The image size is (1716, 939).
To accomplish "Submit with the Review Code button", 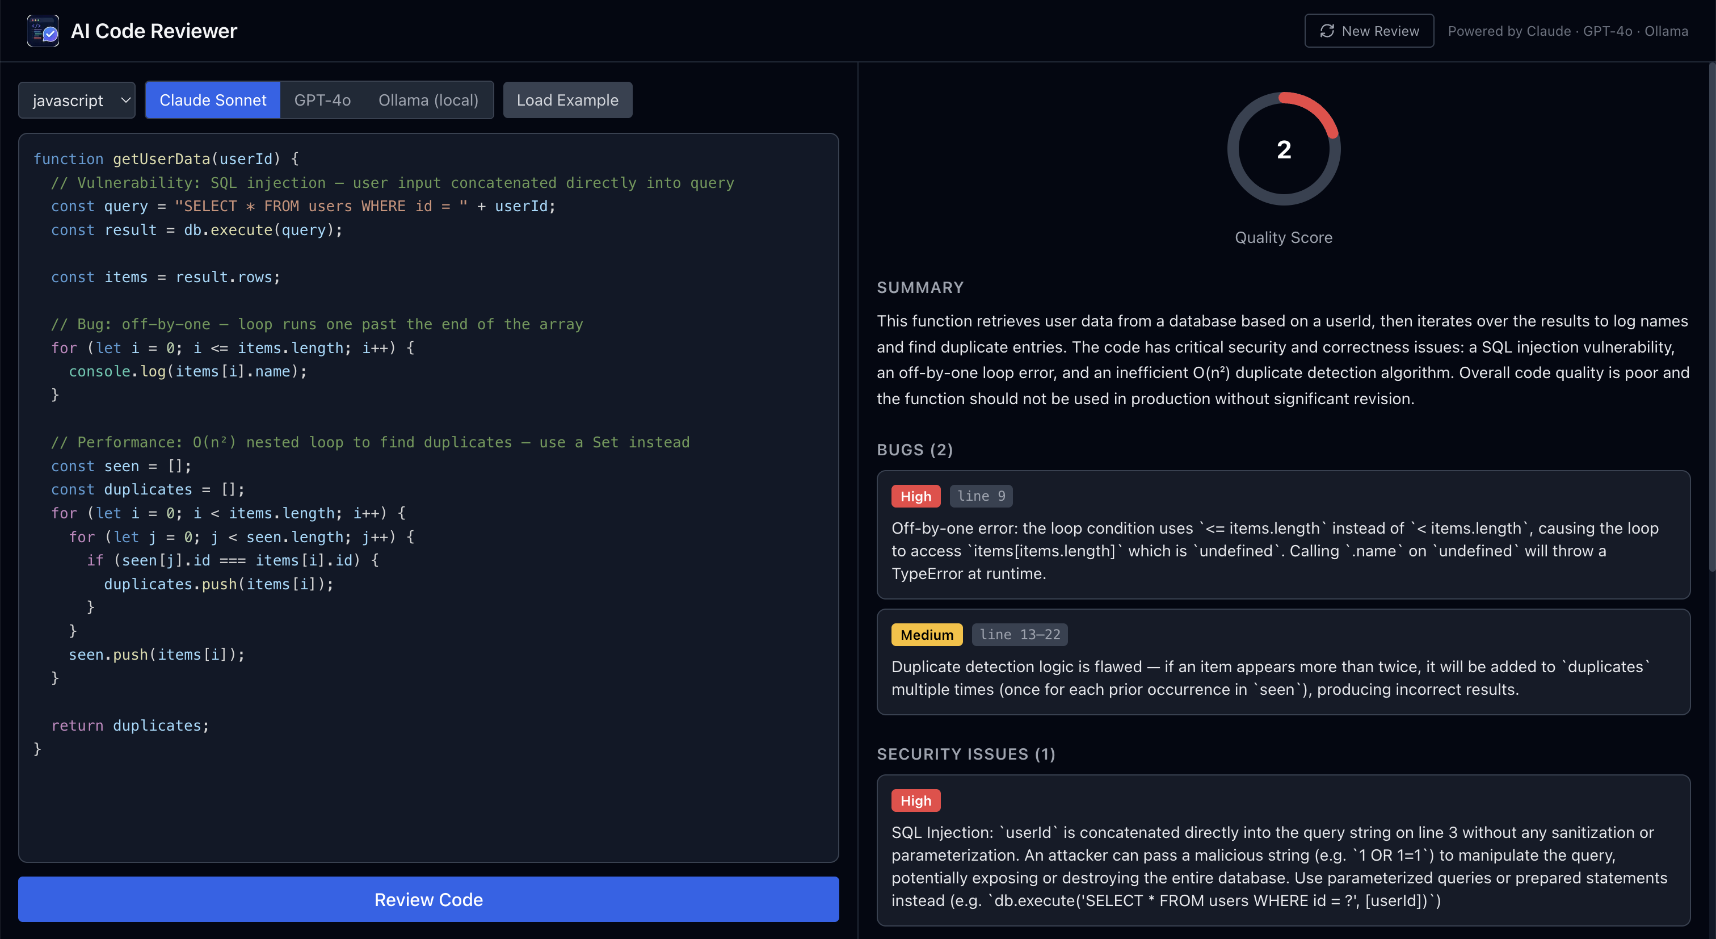I will pos(428,899).
